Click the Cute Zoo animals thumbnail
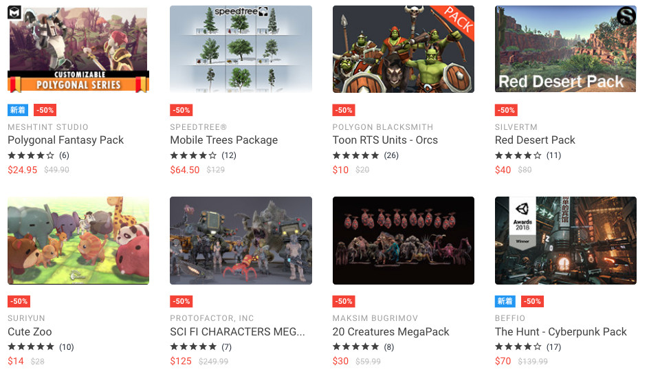The width and height of the screenshot is (649, 376). click(78, 241)
